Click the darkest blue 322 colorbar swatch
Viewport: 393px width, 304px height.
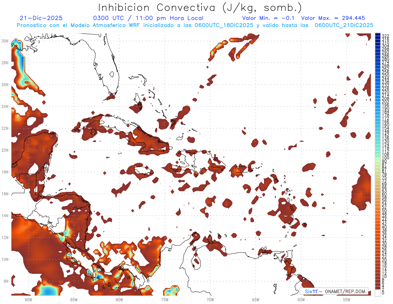[378, 35]
